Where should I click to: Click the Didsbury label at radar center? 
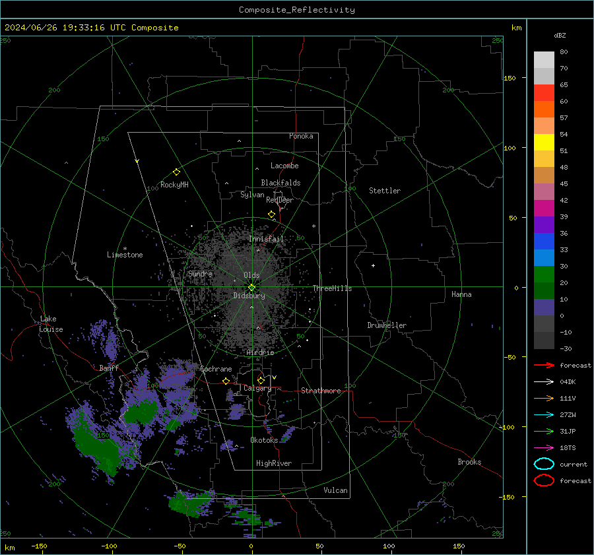(x=249, y=296)
